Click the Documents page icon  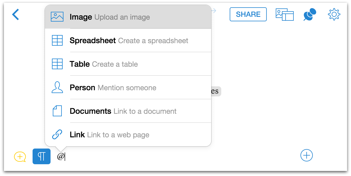coord(57,111)
